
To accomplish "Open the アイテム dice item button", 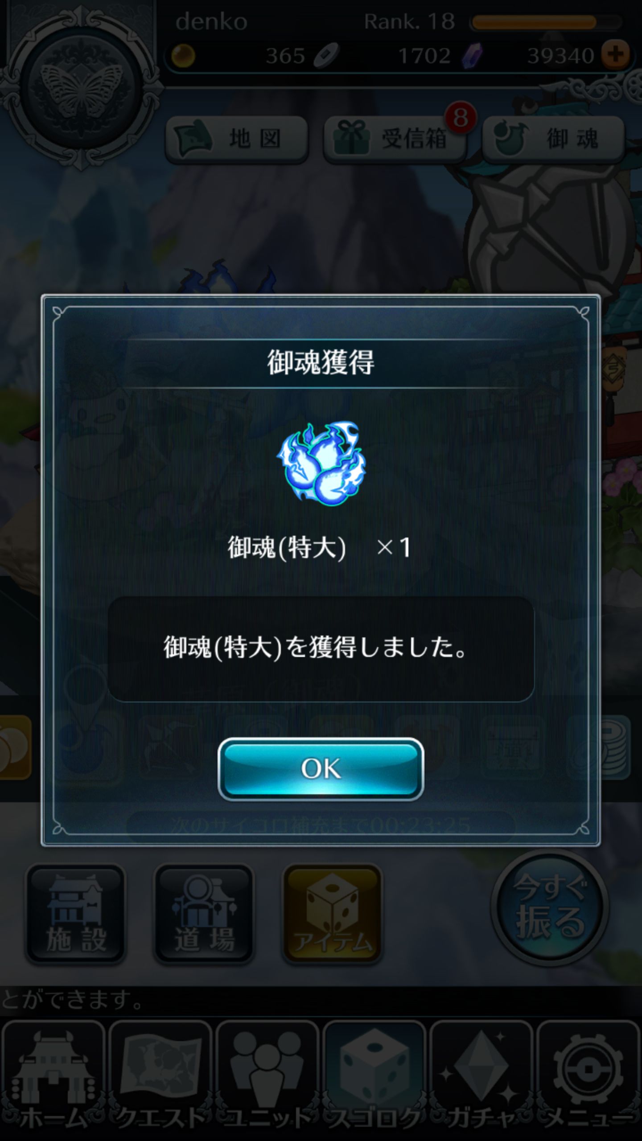I will 333,914.
